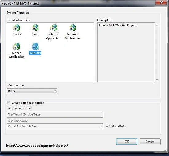This screenshot has height=156, width=169.
Task: Enable Create a unit test project checkbox
Action: point(8,103)
